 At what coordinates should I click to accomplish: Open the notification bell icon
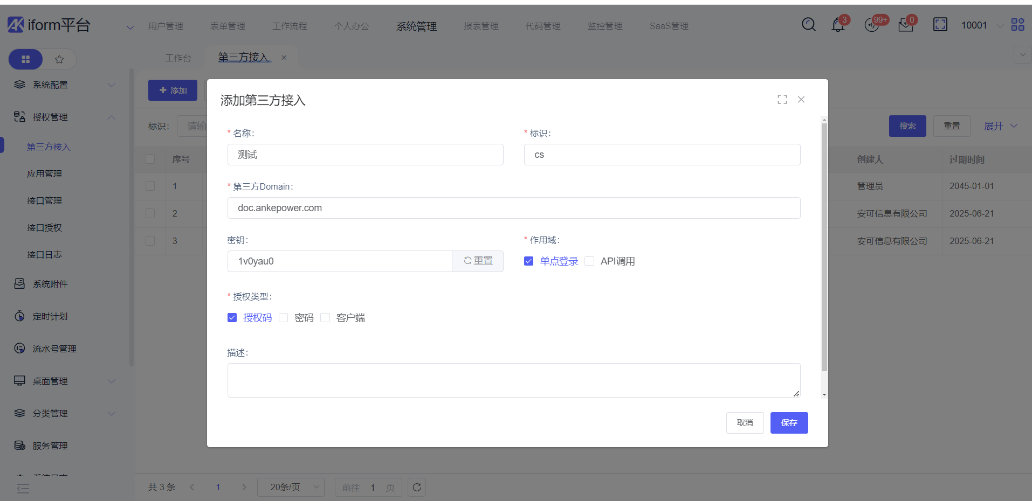(838, 25)
